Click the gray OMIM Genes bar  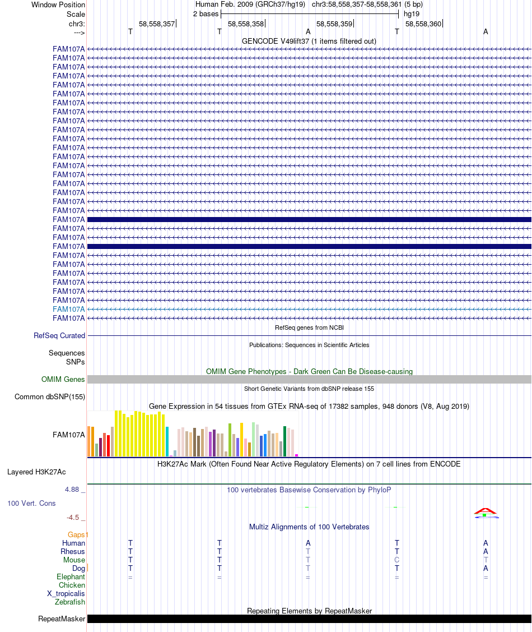coord(309,379)
